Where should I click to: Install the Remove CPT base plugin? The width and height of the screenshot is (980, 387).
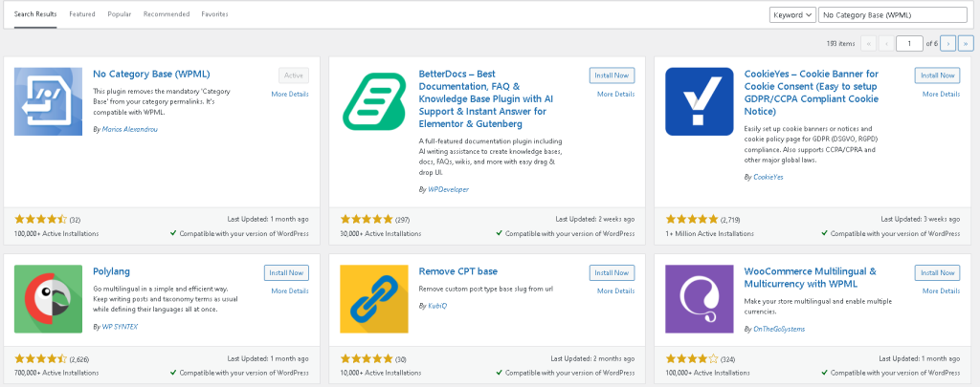612,272
